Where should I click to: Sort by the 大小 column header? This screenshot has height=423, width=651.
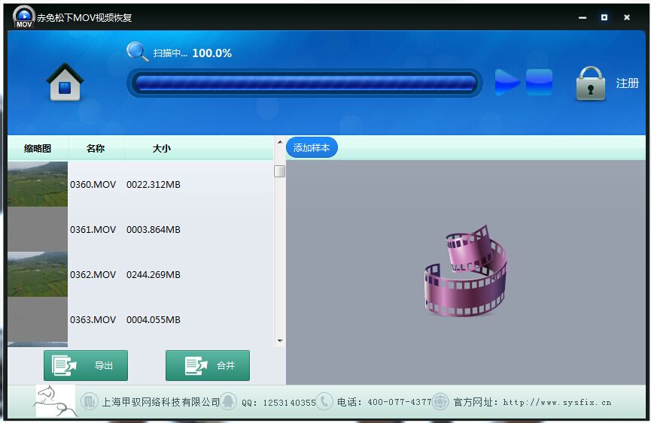162,148
